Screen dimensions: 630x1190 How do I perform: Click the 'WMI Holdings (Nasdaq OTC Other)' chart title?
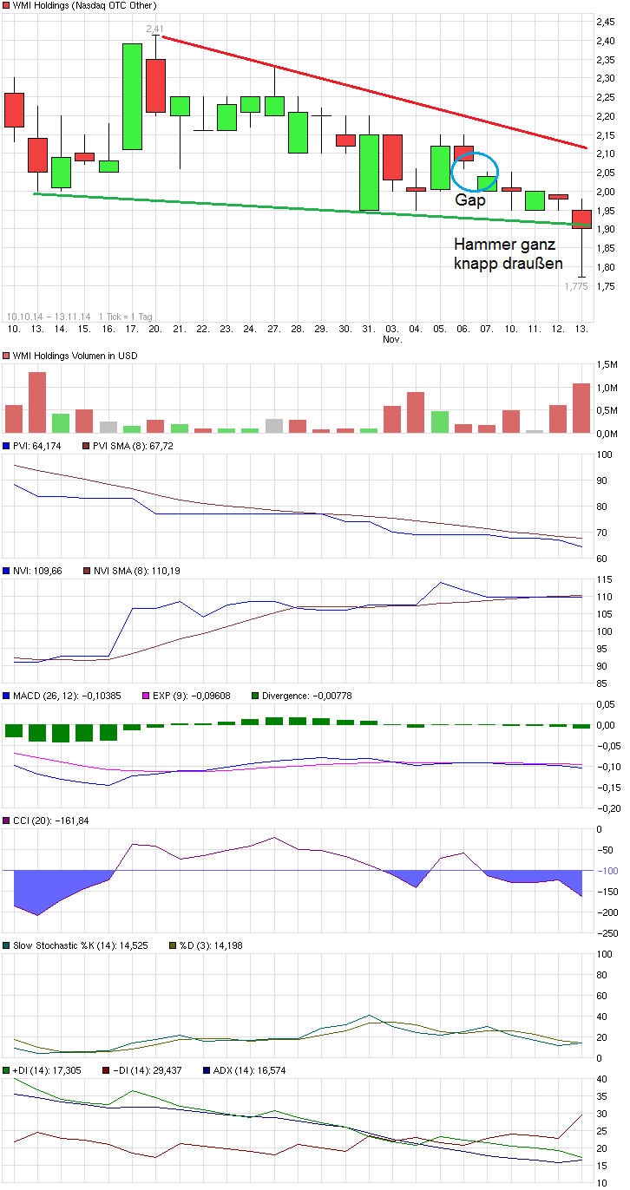click(86, 5)
